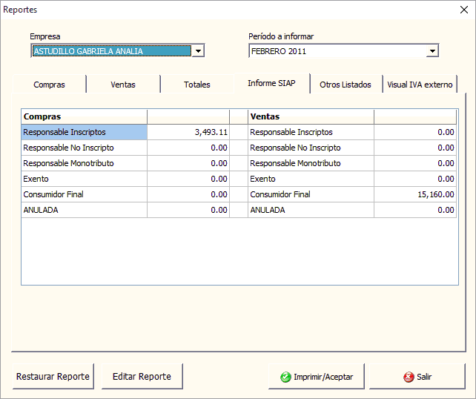
Task: Click the red X icon on Salir
Action: [409, 377]
